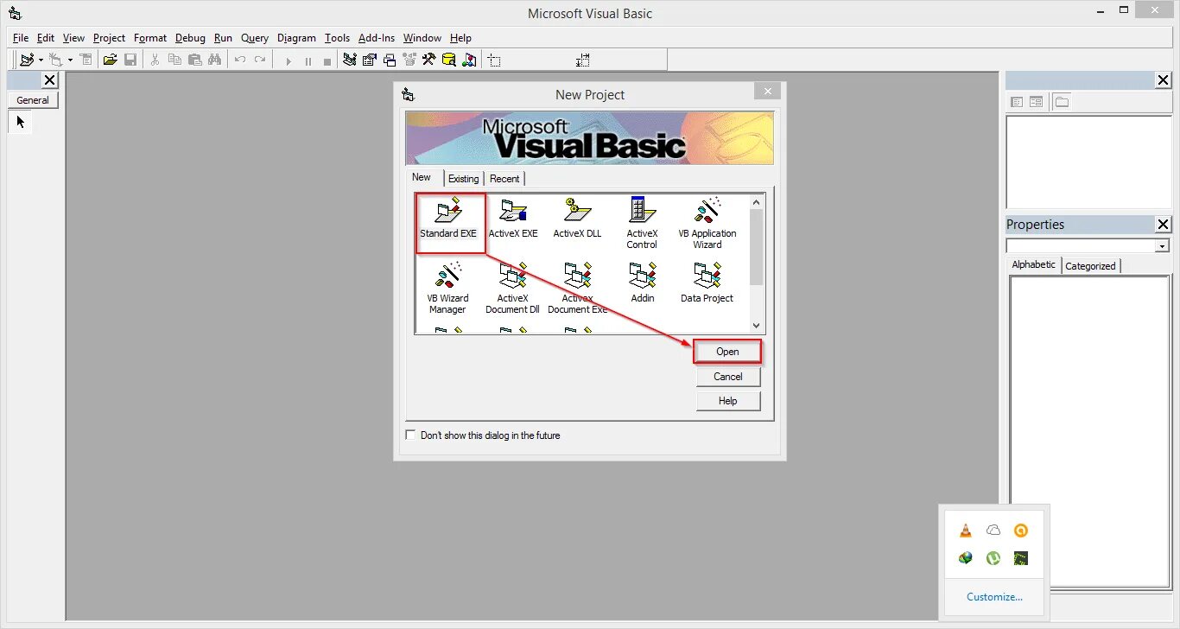The width and height of the screenshot is (1180, 629).
Task: Select the ActiveX Document Dll project type
Action: (512, 289)
